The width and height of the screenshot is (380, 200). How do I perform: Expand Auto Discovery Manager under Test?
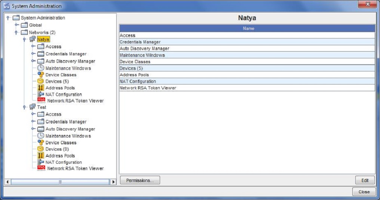click(33, 129)
